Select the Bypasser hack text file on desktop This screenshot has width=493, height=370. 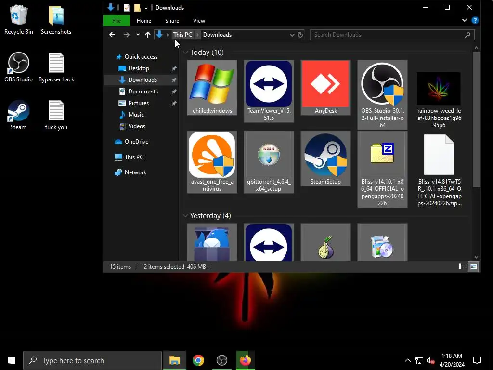click(x=56, y=67)
